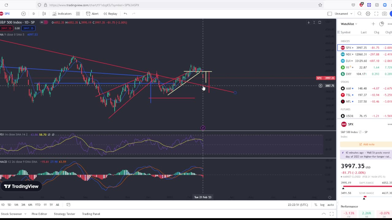The width and height of the screenshot is (392, 220).
Task: Expand the Stock Screener dropdown arrow
Action: tap(25, 214)
